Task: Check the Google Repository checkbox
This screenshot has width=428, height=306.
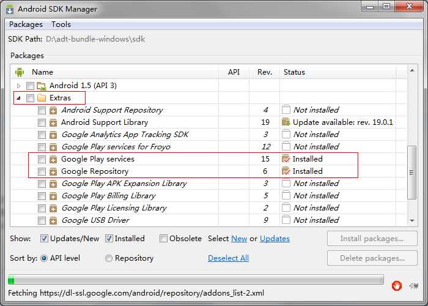Action: 42,171
